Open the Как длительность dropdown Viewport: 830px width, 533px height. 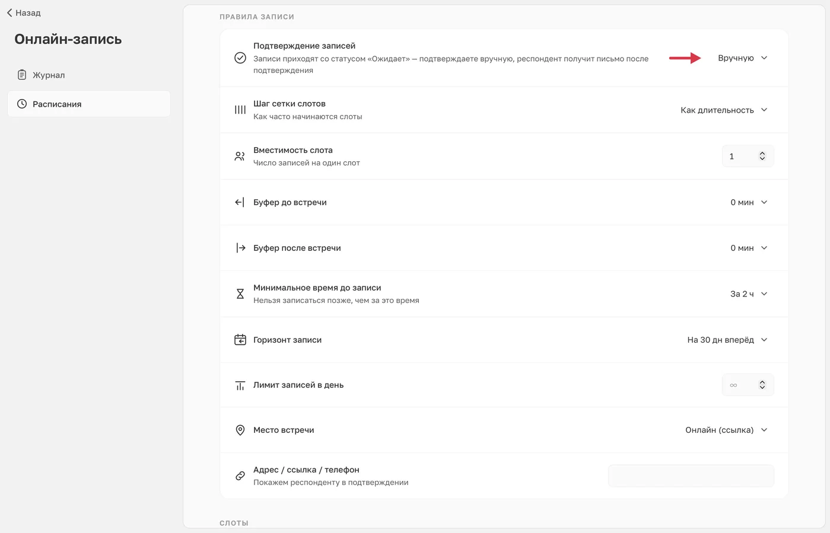point(724,110)
